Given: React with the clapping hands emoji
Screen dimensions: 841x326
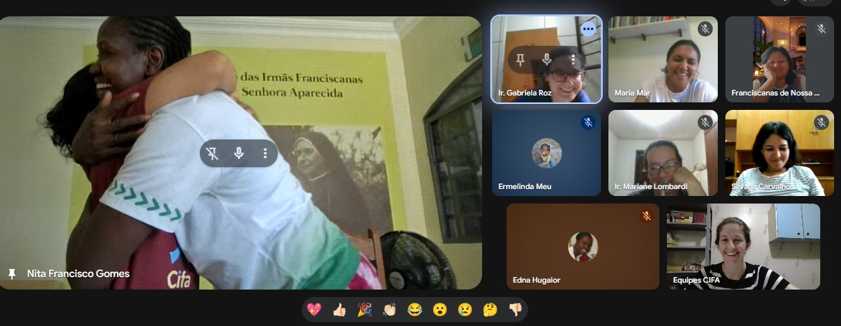Looking at the screenshot, I should [x=390, y=309].
